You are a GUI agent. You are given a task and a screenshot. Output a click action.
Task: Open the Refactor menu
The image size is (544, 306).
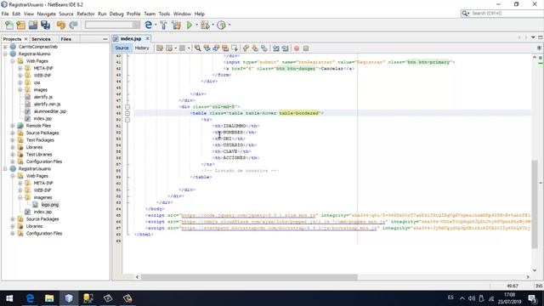86,14
